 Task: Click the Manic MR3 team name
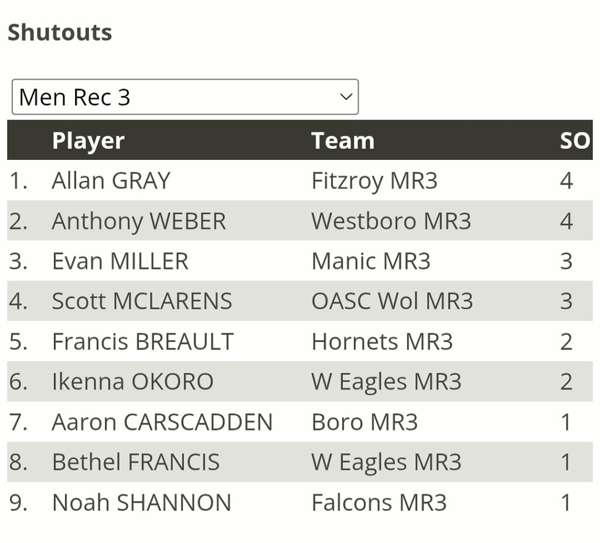coord(371,261)
